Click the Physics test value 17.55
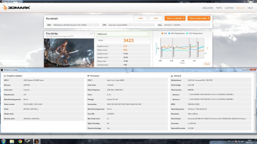 click(125, 61)
